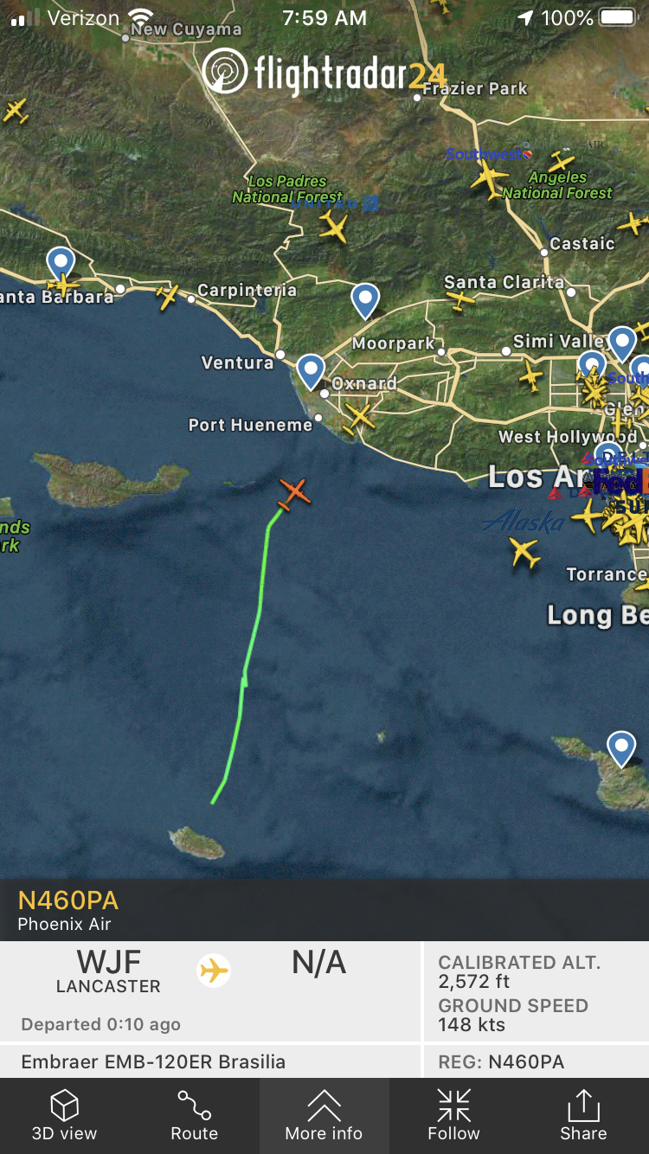Tap the airport pin north of Moorpark

click(x=365, y=301)
